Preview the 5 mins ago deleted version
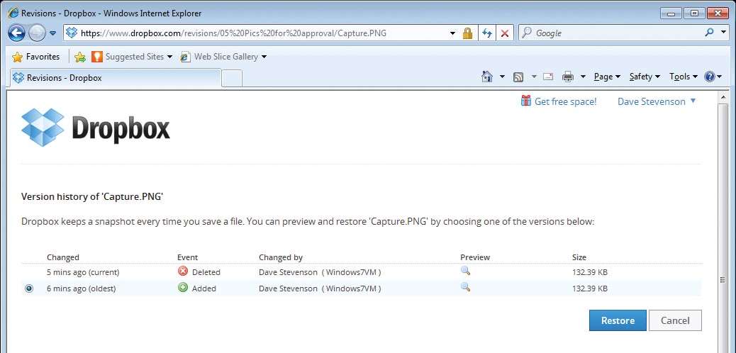Screen dimensions: 736x353 point(465,270)
